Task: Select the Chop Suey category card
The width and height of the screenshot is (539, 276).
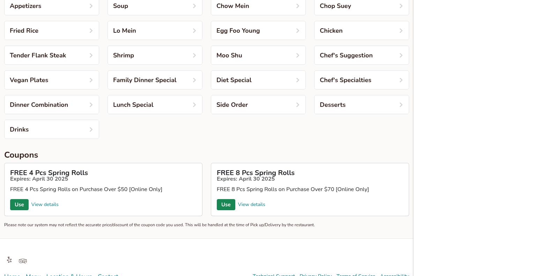Action: click(x=361, y=6)
